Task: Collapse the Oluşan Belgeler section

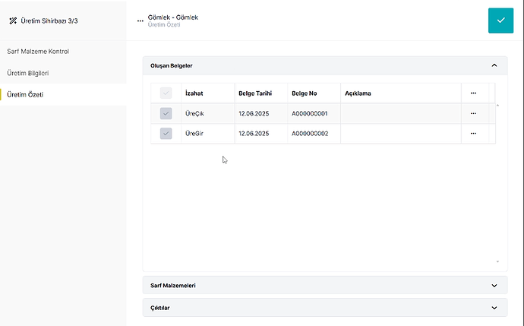Action: pos(494,65)
